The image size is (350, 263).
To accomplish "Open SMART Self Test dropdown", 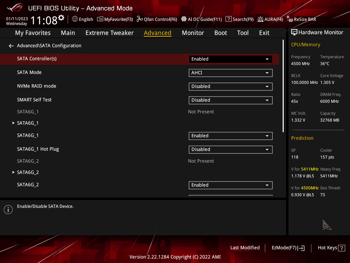I will 230,100.
